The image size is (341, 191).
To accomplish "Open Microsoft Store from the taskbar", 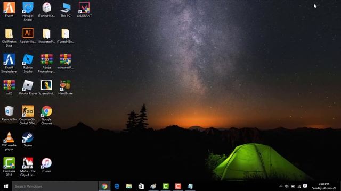I will coord(141,186).
